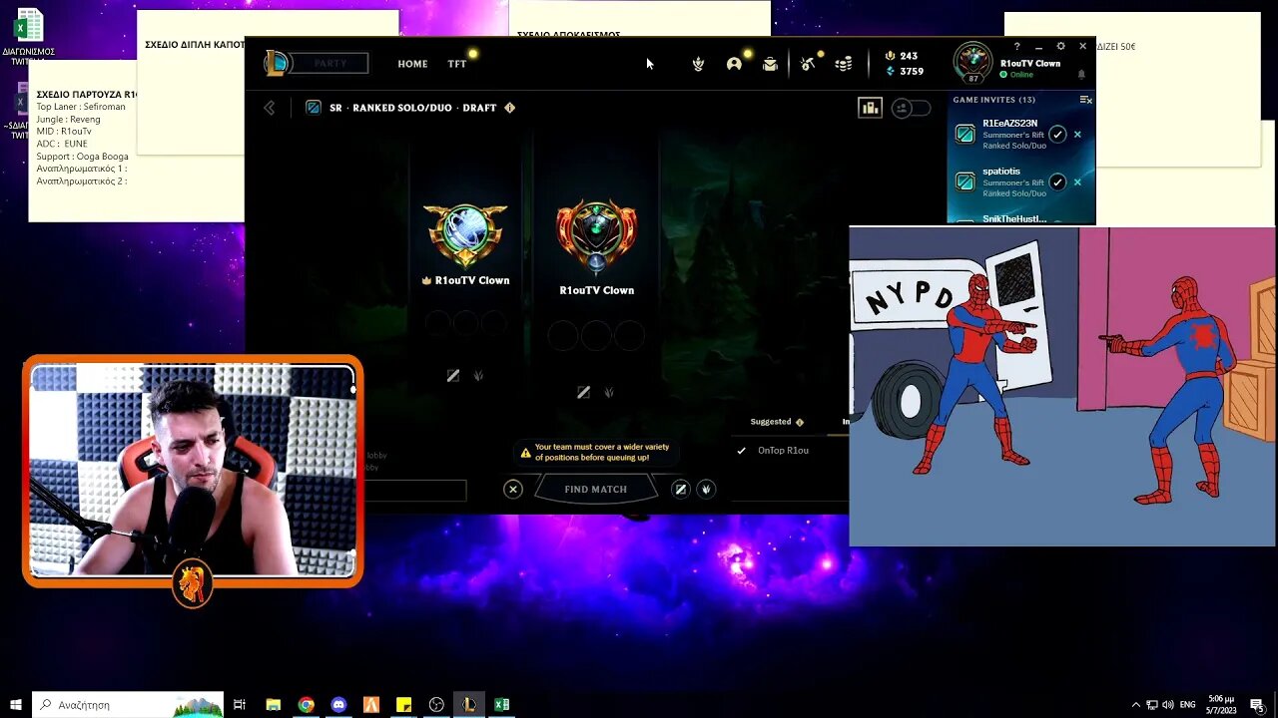Select primary position beside Find Match
Screen dimensions: 1278x718
680,489
